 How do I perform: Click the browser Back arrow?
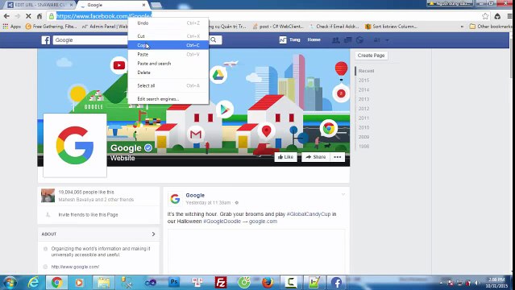click(6, 16)
